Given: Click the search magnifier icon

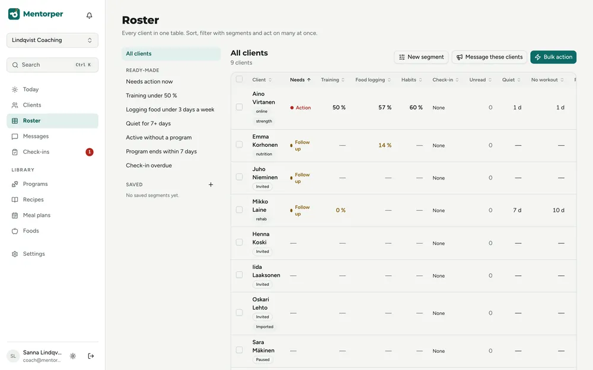Looking at the screenshot, I should click(x=15, y=65).
